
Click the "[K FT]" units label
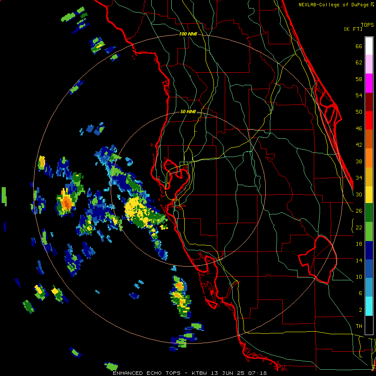tap(353, 29)
